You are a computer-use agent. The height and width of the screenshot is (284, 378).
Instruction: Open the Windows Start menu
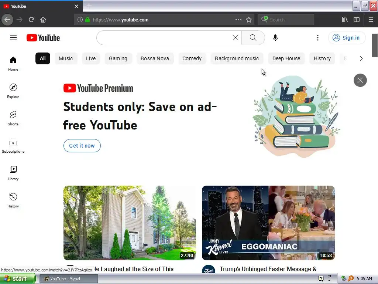click(18, 279)
